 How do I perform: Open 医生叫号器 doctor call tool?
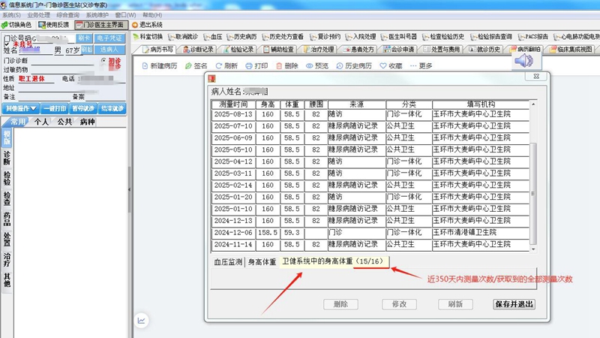tap(399, 37)
